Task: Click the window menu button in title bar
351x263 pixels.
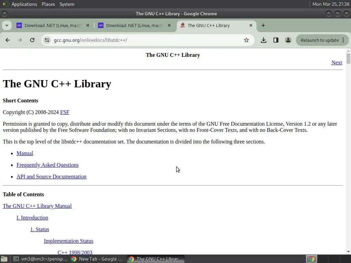Action: click(x=4, y=14)
